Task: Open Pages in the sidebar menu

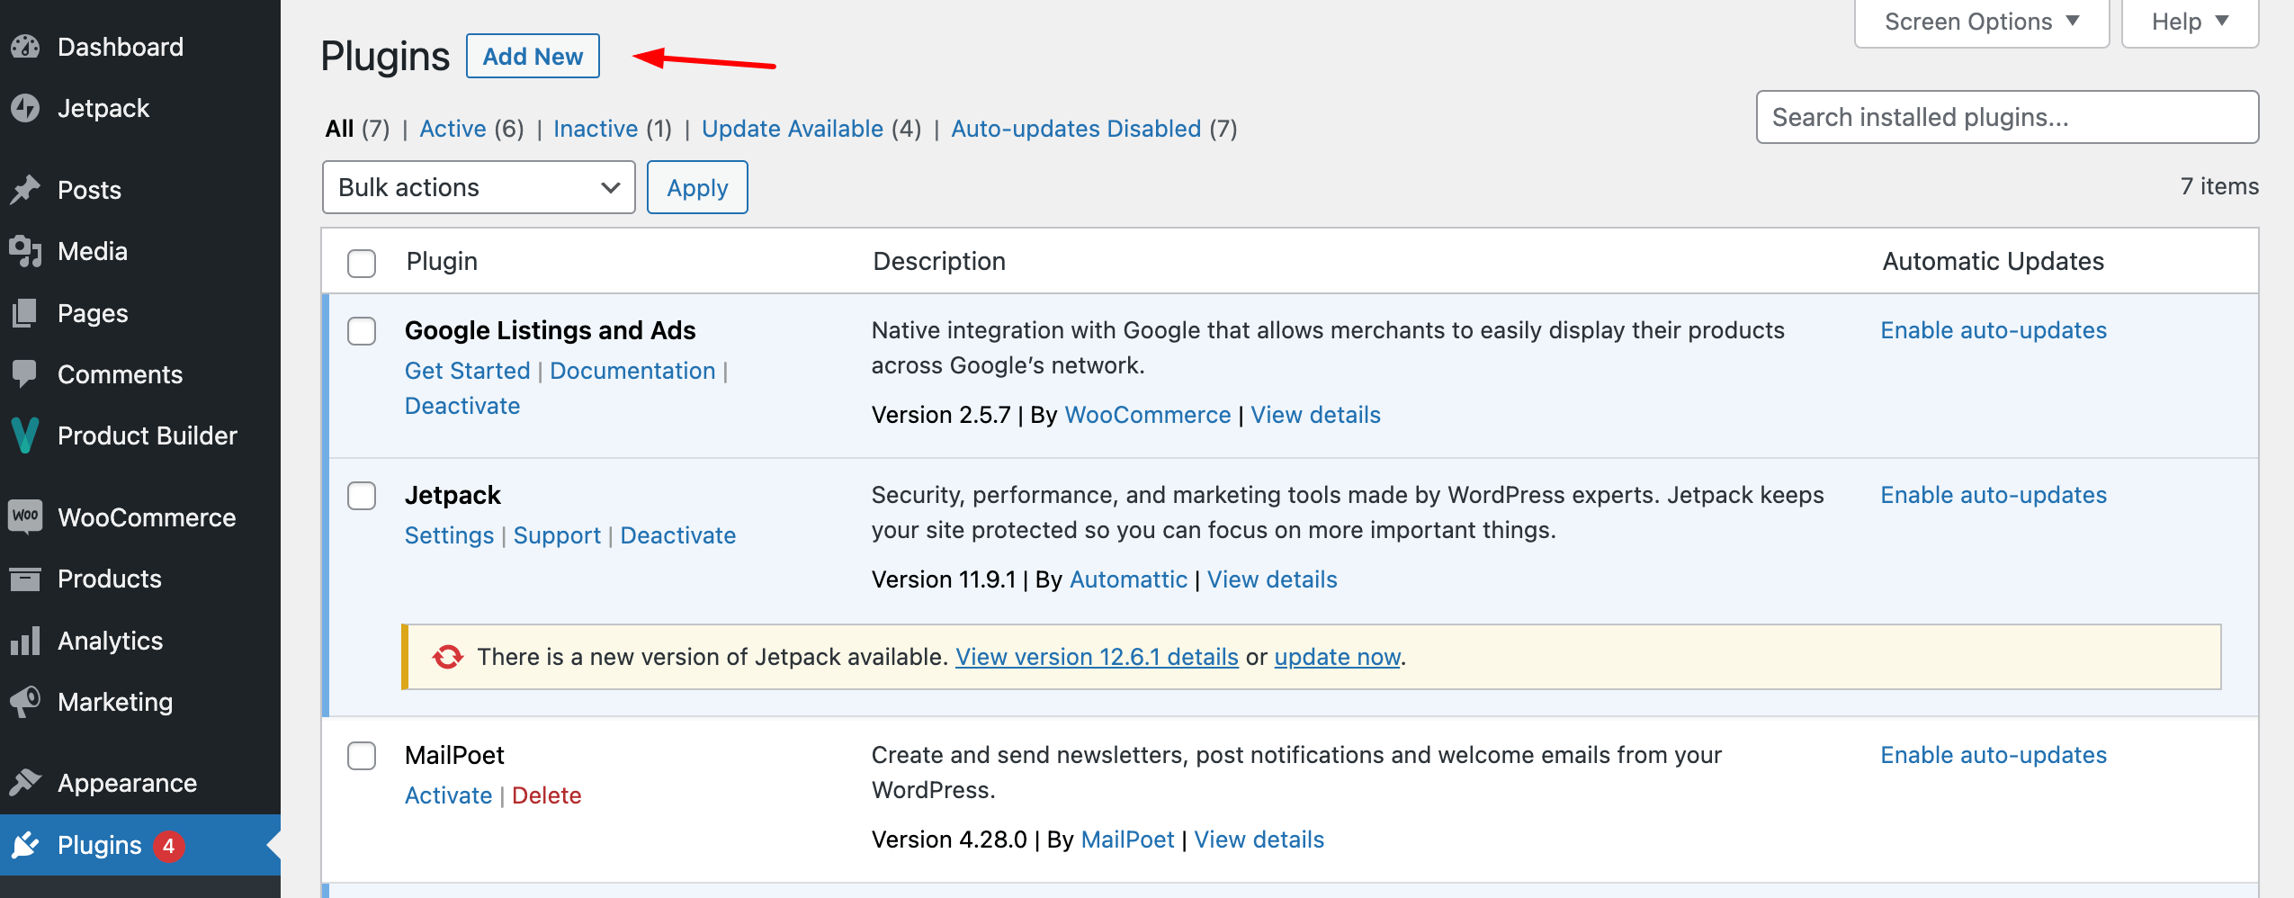Action: point(93,313)
